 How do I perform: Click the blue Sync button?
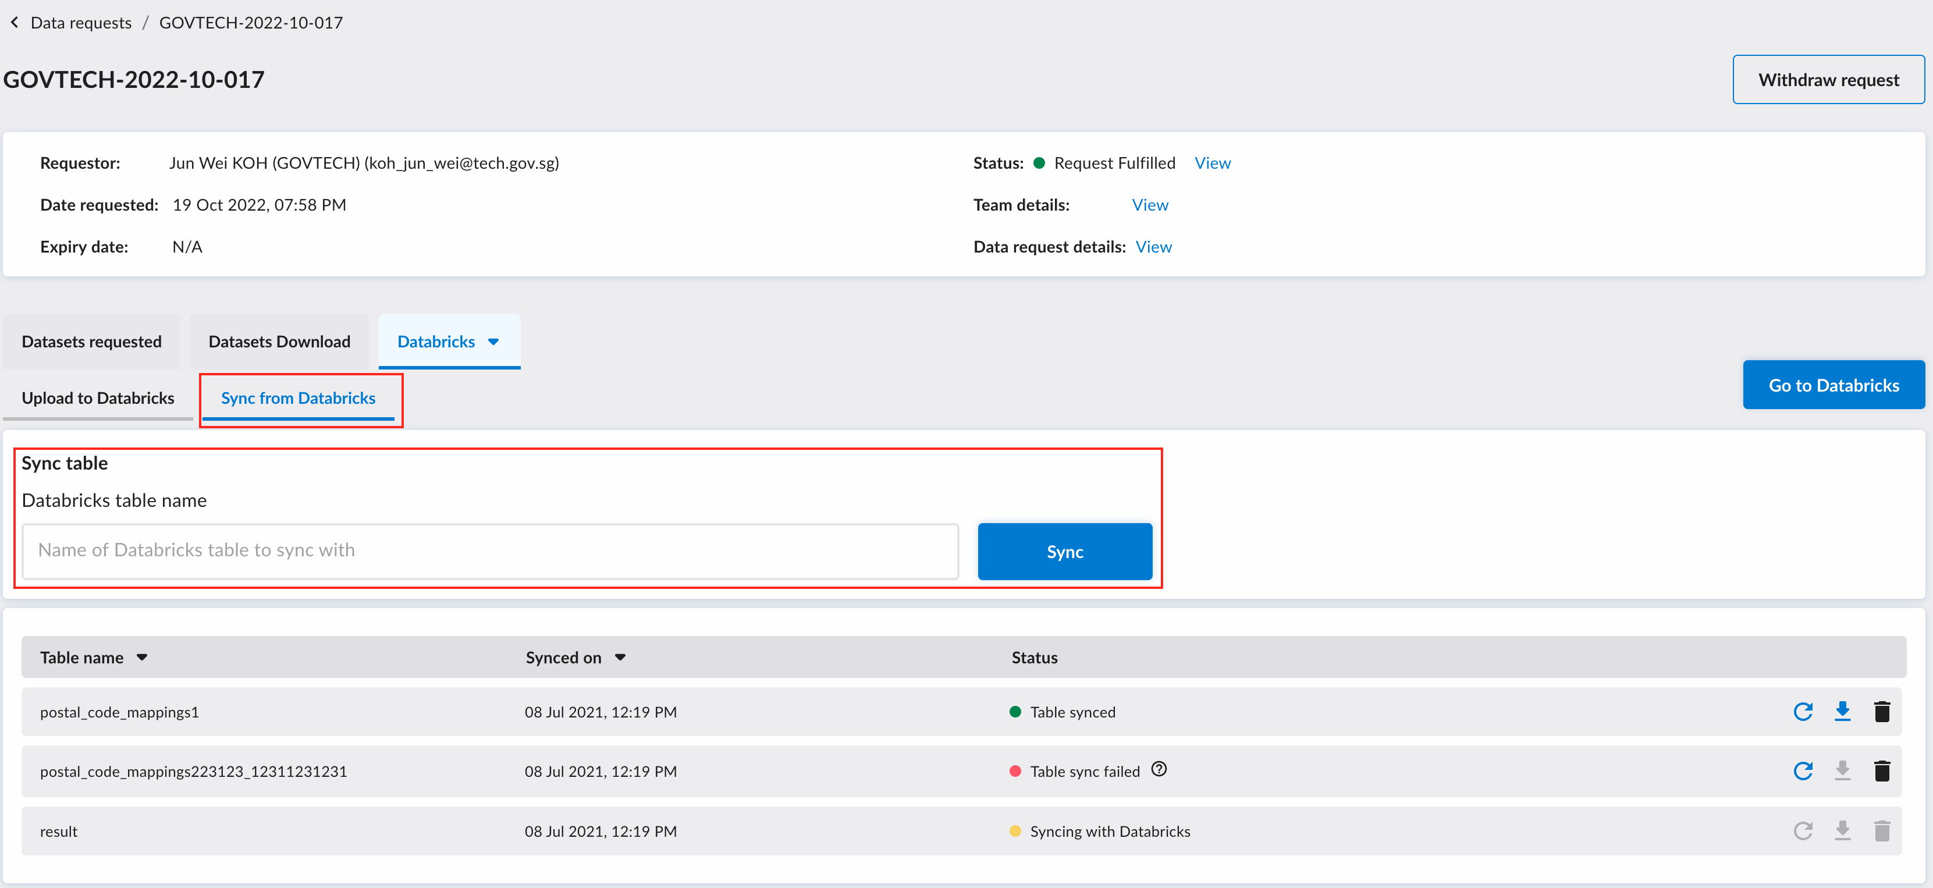click(x=1064, y=552)
